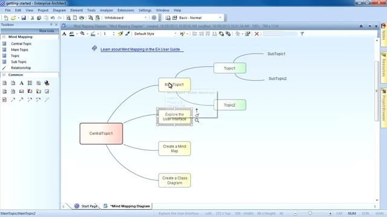Click the red X delete icon in diagram toolbar
This screenshot has width=387, height=217.
(256, 34)
